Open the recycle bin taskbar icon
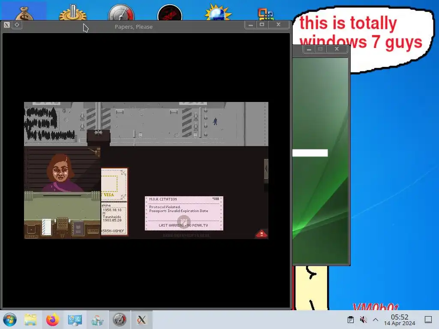Screen dimensions: 439x329 point(97,320)
